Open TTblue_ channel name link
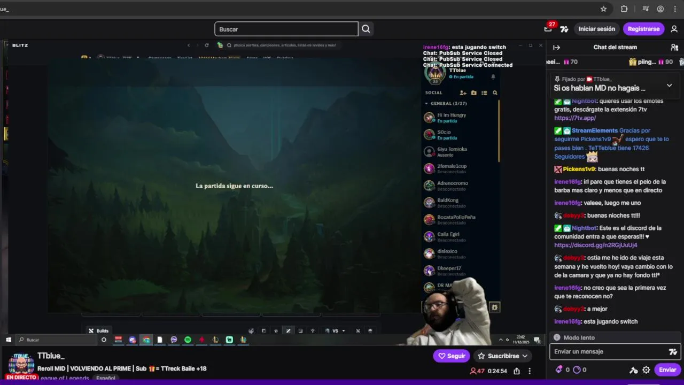The image size is (684, 385). [51, 356]
